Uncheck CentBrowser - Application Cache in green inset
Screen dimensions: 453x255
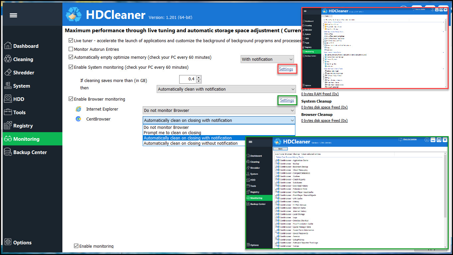tap(276, 160)
